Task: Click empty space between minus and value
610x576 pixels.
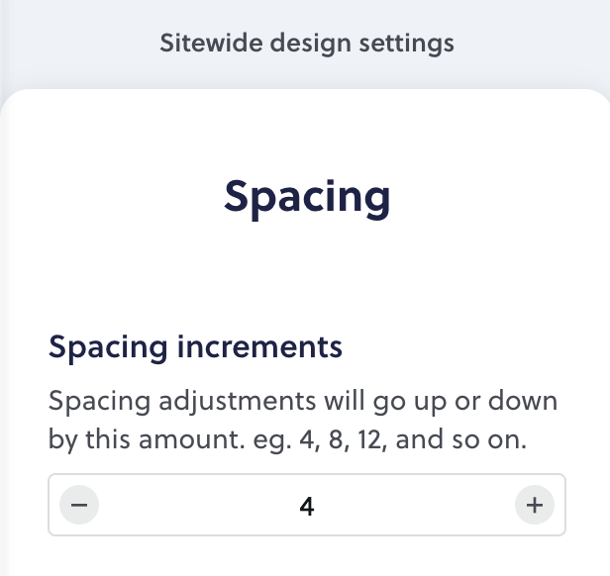Action: click(198, 505)
